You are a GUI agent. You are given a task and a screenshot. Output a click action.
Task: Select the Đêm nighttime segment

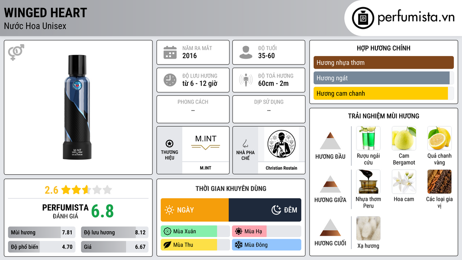tap(265, 210)
